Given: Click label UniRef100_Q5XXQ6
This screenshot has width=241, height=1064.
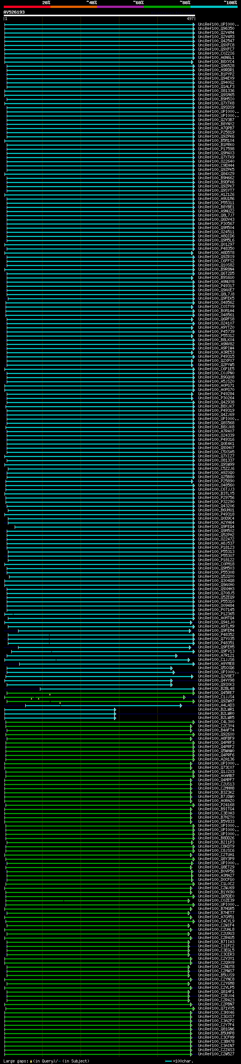Looking at the screenshot, I should tap(216, 668).
